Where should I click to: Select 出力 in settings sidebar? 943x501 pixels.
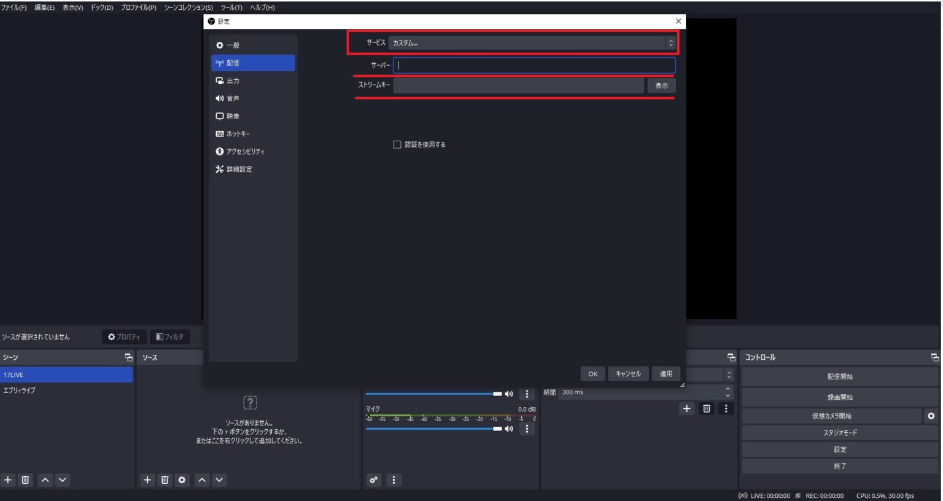click(233, 81)
